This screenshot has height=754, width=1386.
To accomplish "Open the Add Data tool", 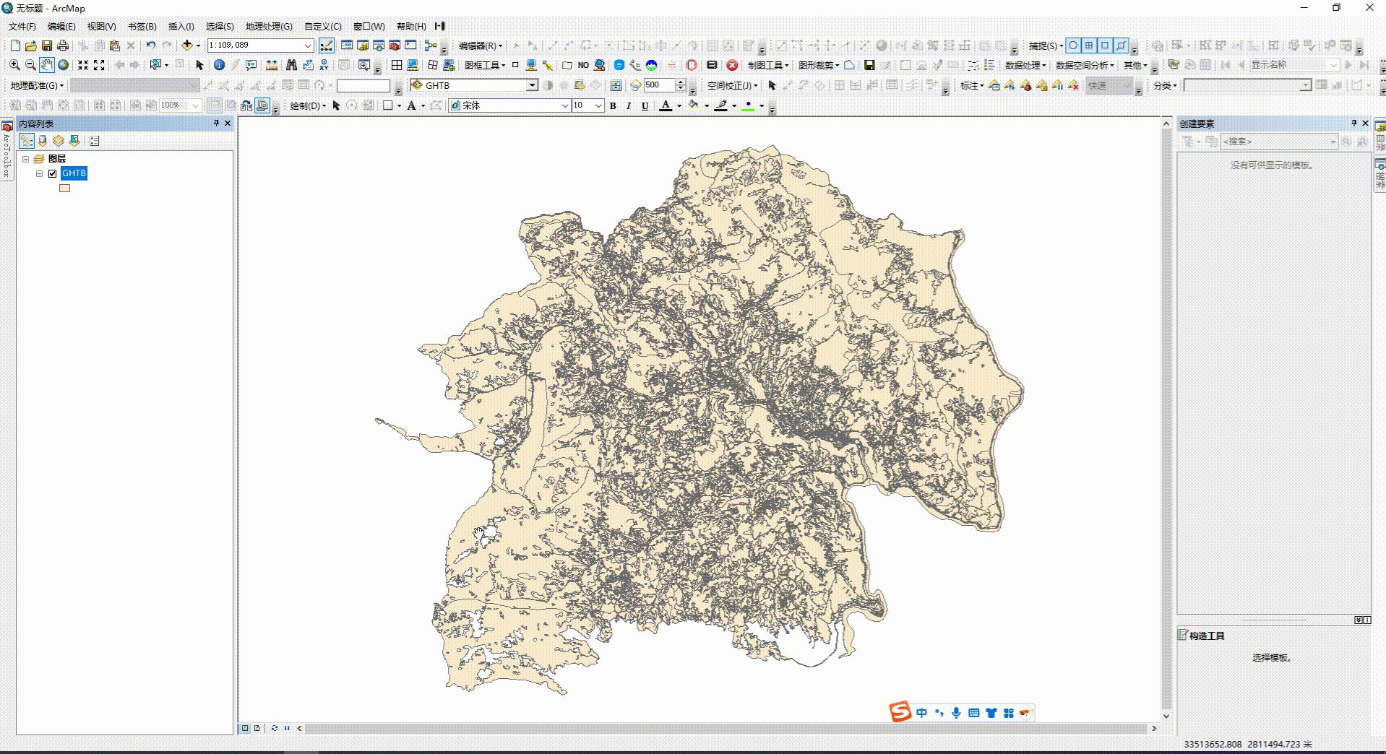I will pyautogui.click(x=188, y=45).
